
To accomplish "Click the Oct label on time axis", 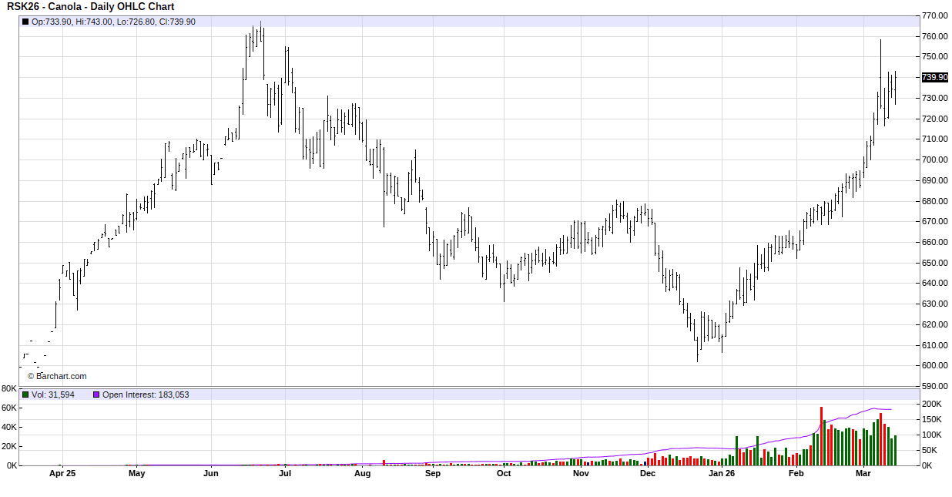I will (x=504, y=474).
